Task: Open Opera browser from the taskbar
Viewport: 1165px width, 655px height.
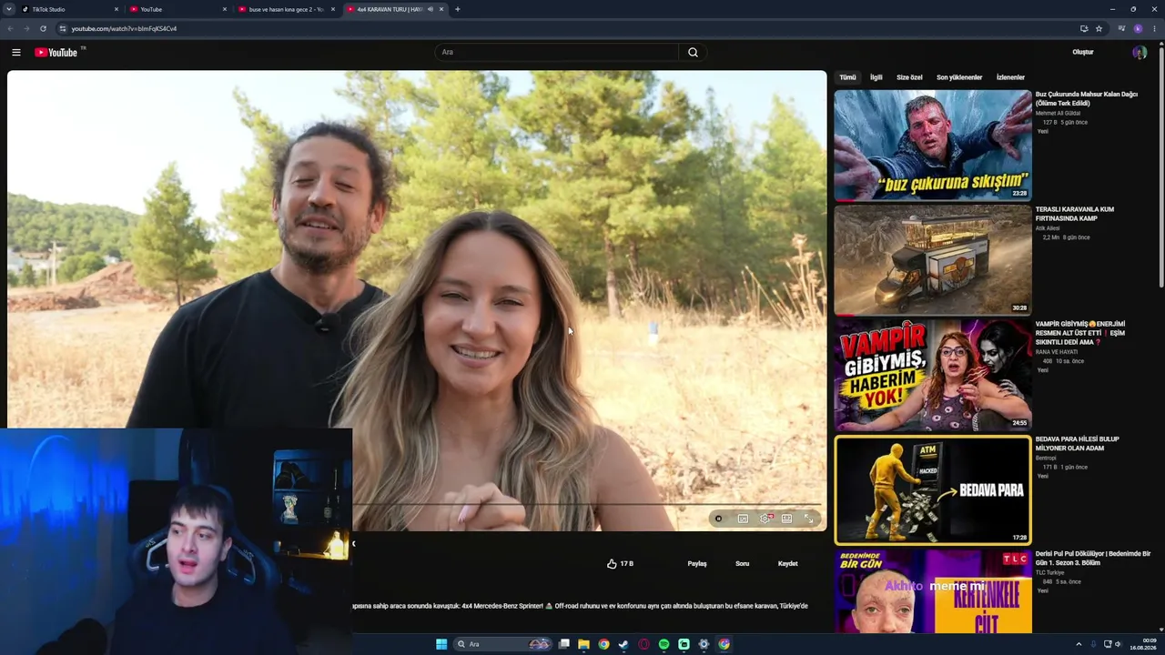Action: (x=643, y=644)
